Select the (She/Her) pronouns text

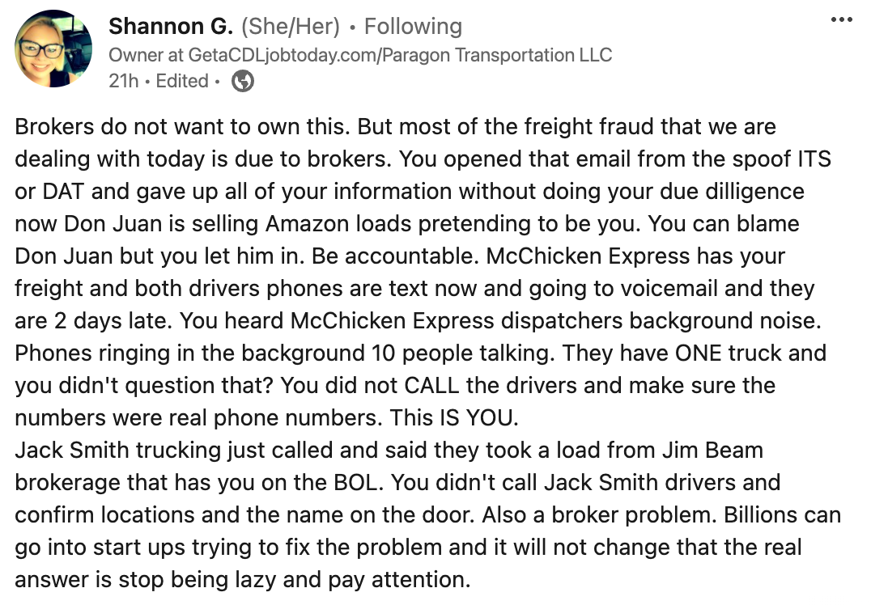tap(290, 27)
